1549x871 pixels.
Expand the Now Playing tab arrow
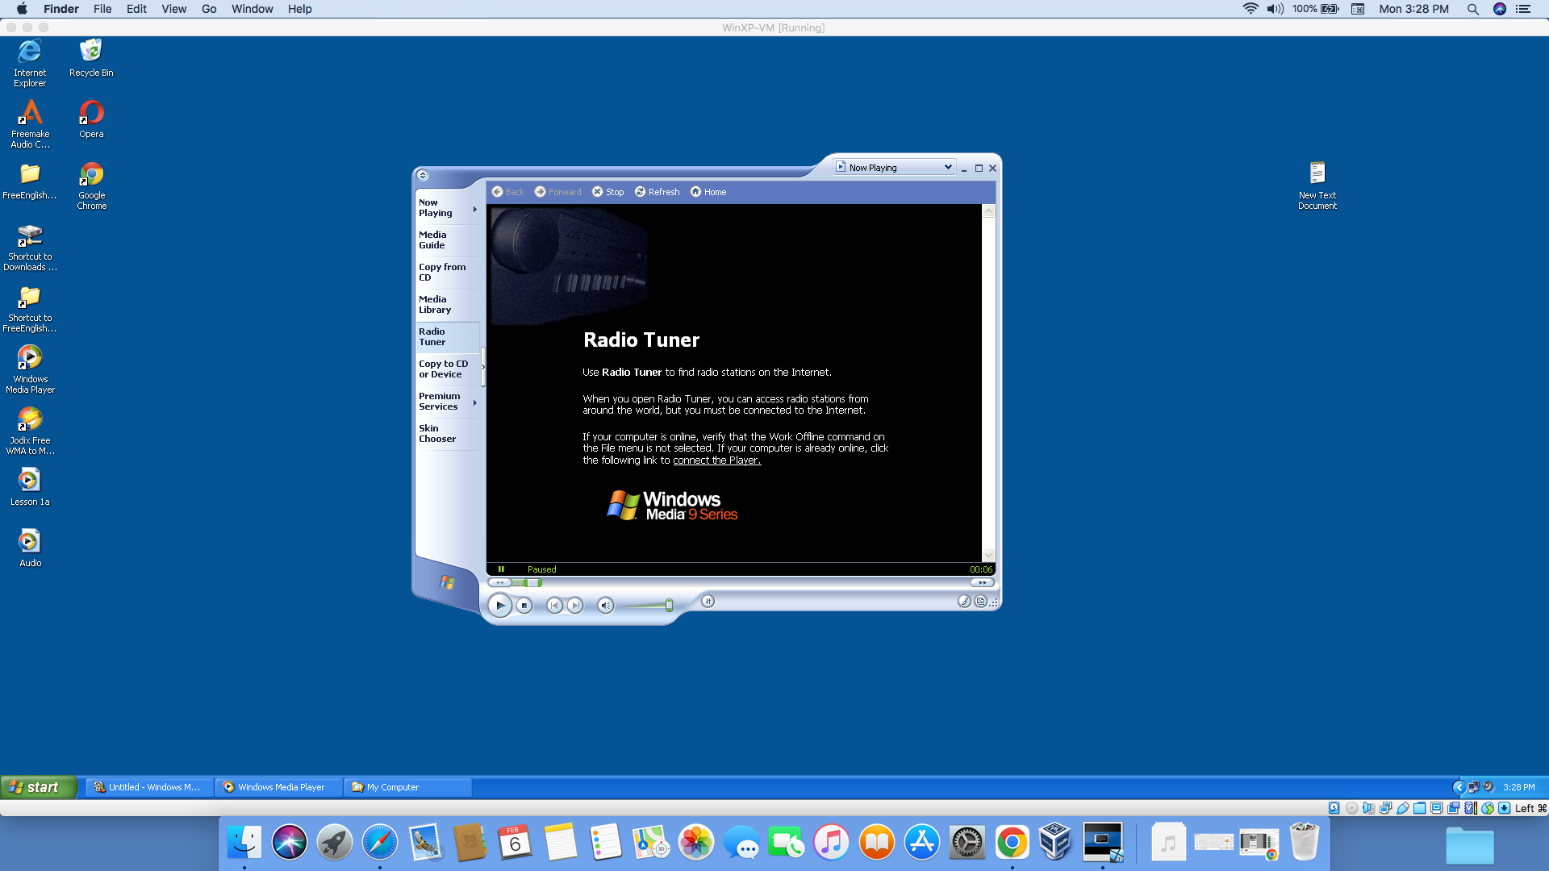click(x=475, y=209)
